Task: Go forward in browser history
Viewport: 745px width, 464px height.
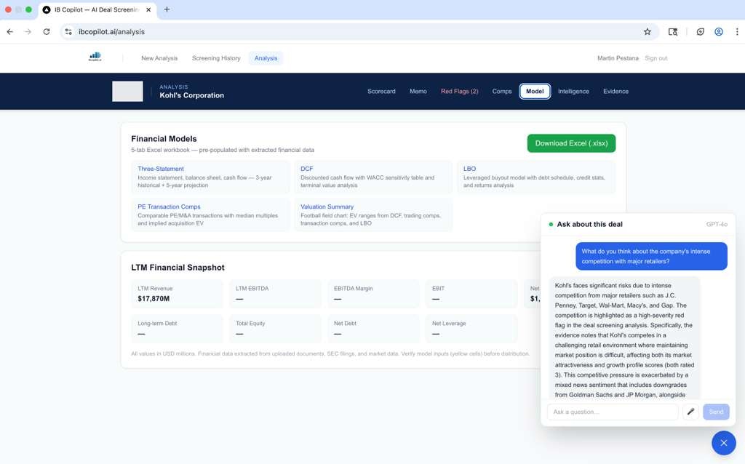Action: coord(28,32)
